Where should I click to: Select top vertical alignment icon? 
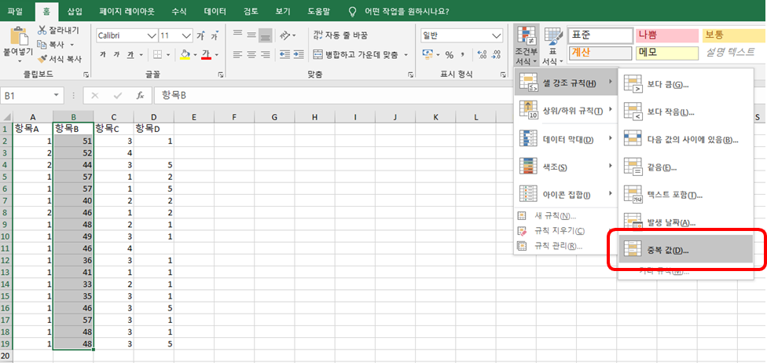click(238, 35)
